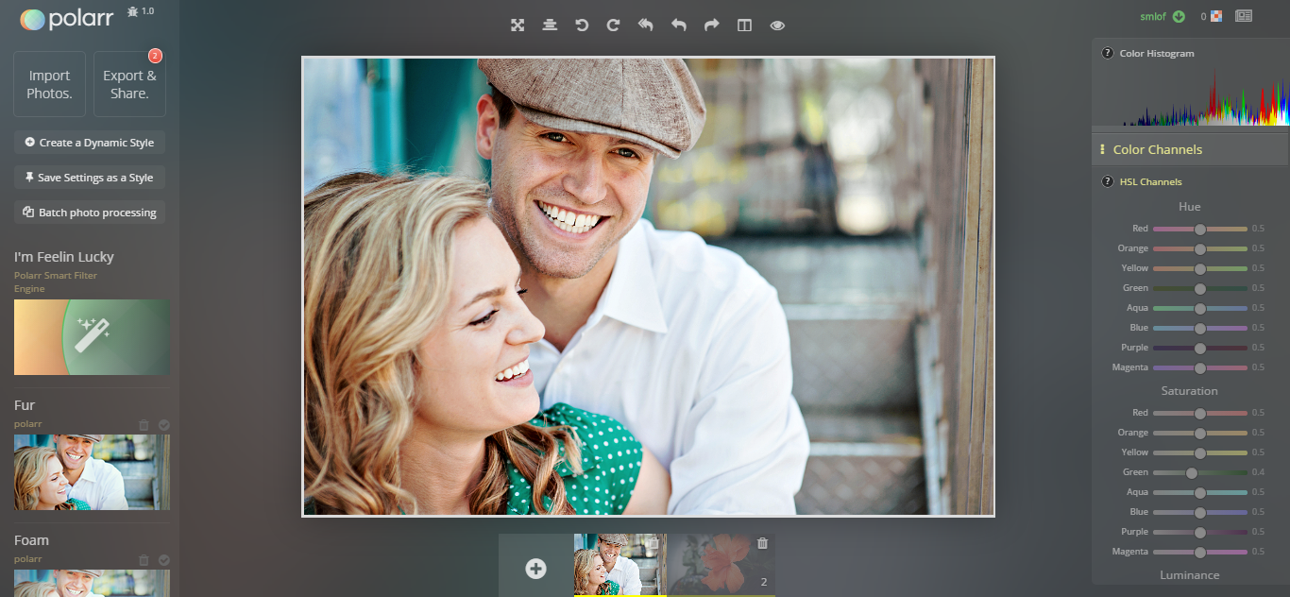Adjust the Saturation Purple slider
The width and height of the screenshot is (1290, 597).
pos(1200,532)
